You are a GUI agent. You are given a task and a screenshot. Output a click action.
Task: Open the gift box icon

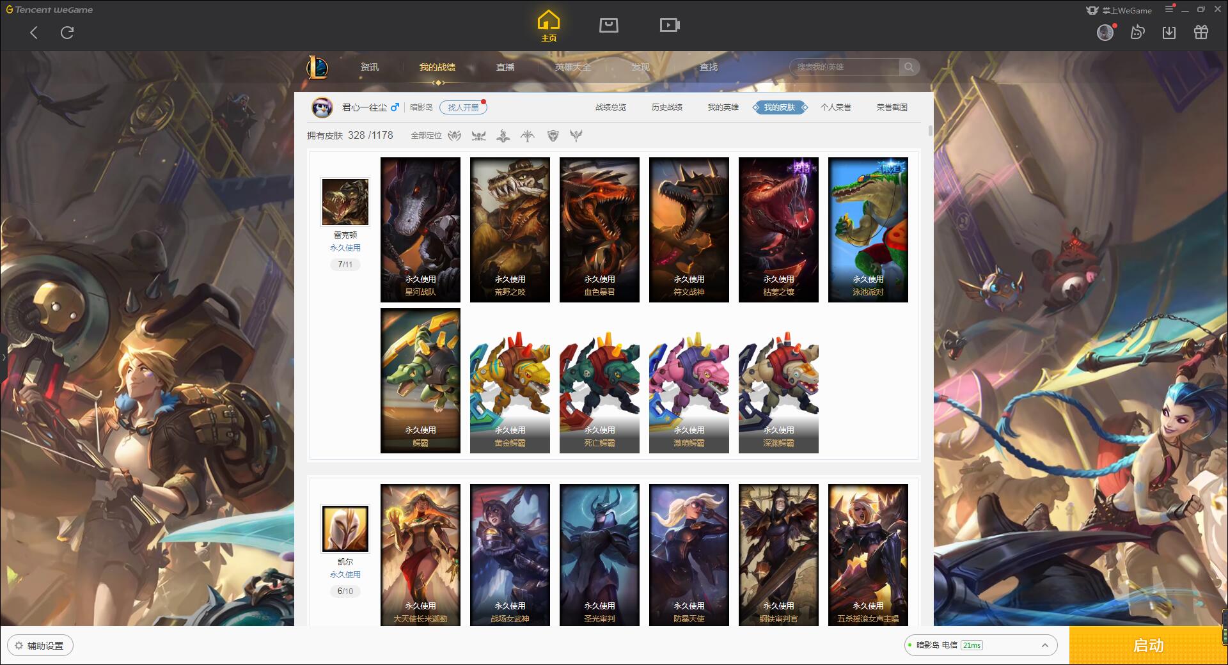(x=1201, y=33)
